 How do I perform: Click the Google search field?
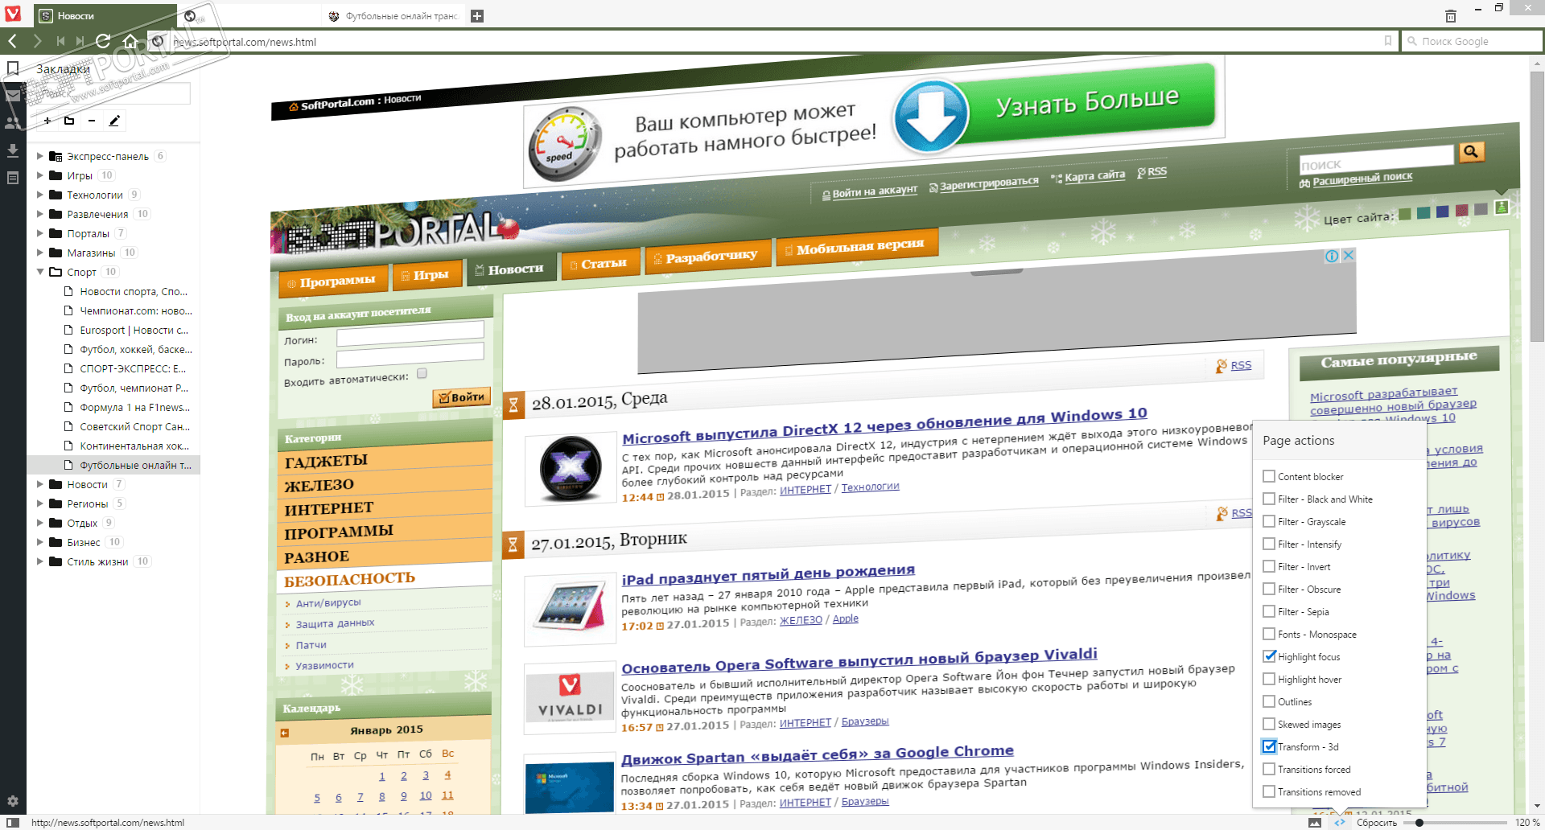coord(1472,41)
